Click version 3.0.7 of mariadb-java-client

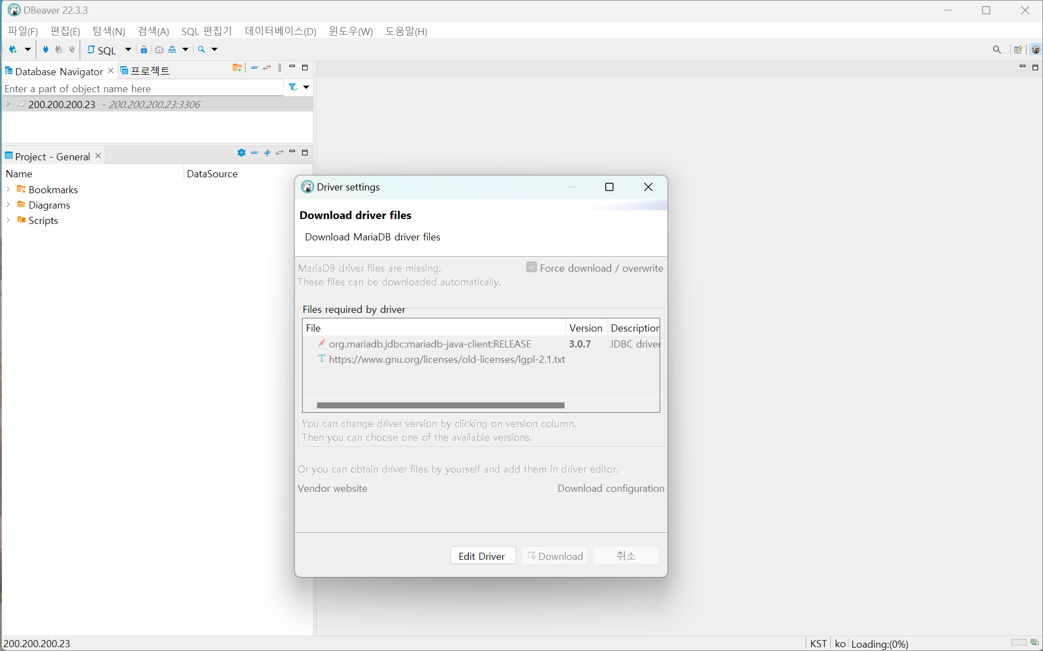[x=580, y=344]
